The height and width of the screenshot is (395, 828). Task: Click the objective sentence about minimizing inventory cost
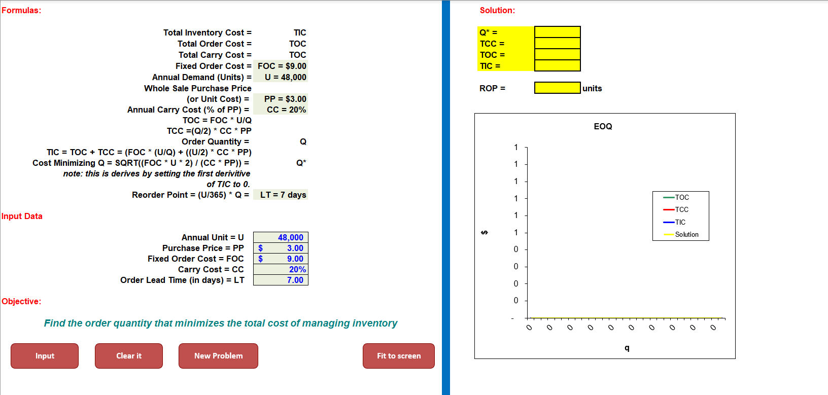221,323
